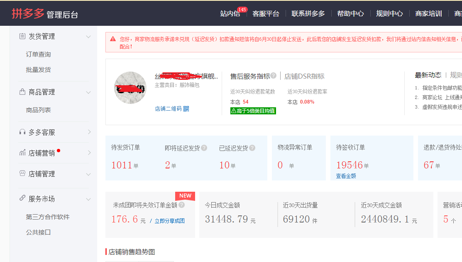
Task: Click the 商品管理 shopping bag icon
Action: (22, 92)
